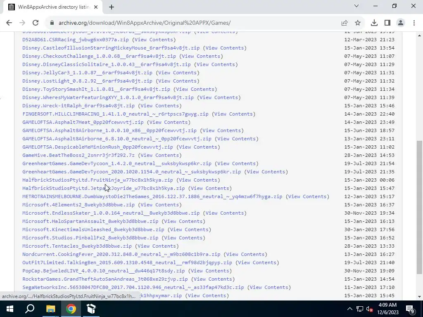Reload the archive.org page

point(36,23)
